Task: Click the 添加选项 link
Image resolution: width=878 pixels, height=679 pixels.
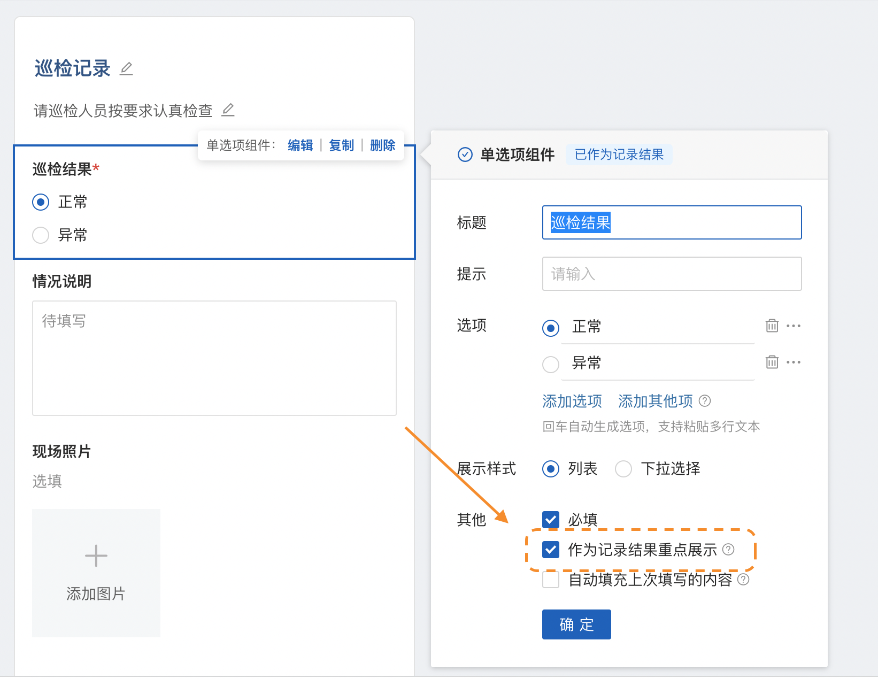Action: (572, 401)
